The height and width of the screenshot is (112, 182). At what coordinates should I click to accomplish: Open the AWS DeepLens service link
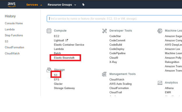(174, 45)
